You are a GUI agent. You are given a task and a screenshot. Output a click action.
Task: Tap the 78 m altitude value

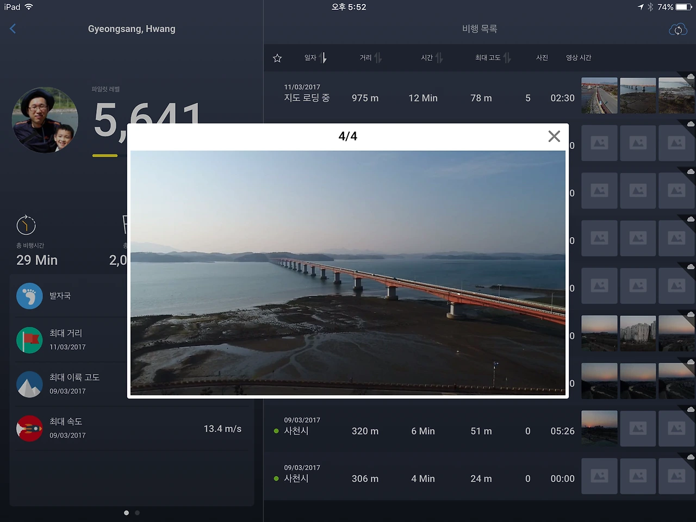[x=481, y=98]
